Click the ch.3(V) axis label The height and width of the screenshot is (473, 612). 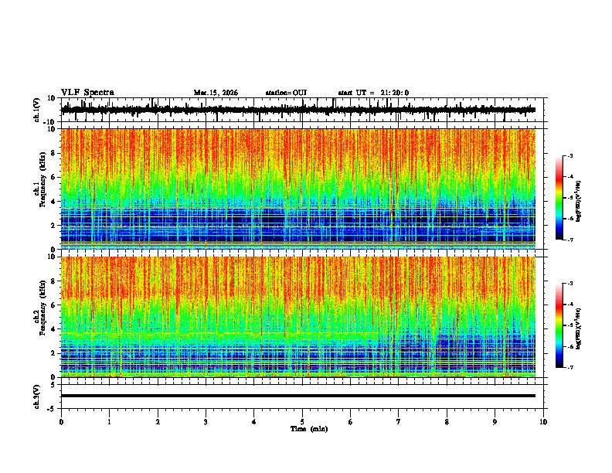pyautogui.click(x=37, y=396)
